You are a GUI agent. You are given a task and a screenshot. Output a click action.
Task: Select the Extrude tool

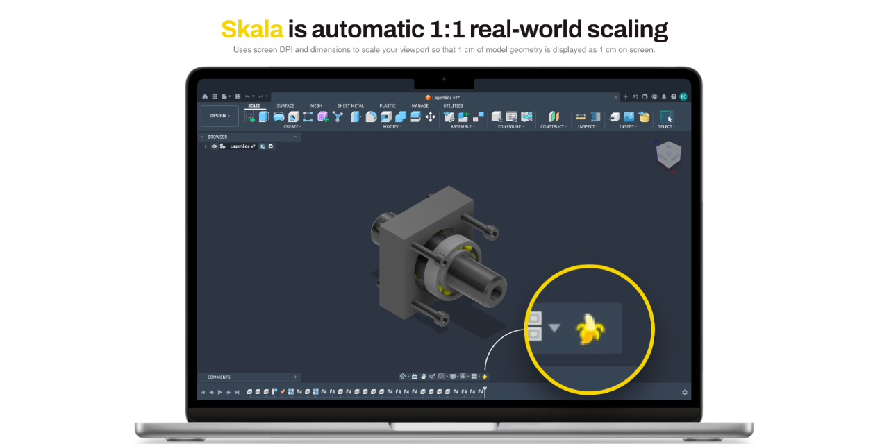(264, 117)
